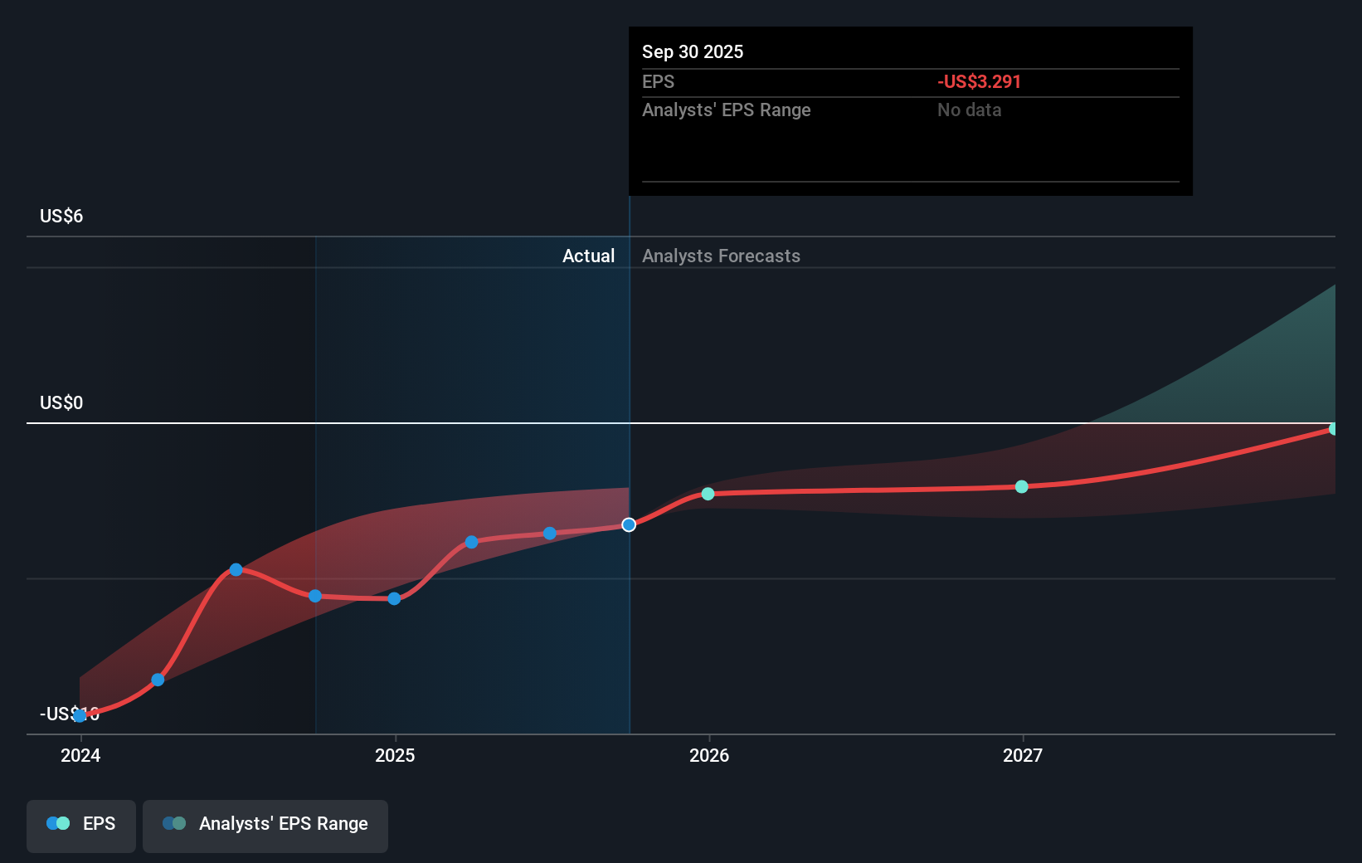This screenshot has height=863, width=1362.
Task: Click the final forecast marker at chart right edge
Action: 1333,429
